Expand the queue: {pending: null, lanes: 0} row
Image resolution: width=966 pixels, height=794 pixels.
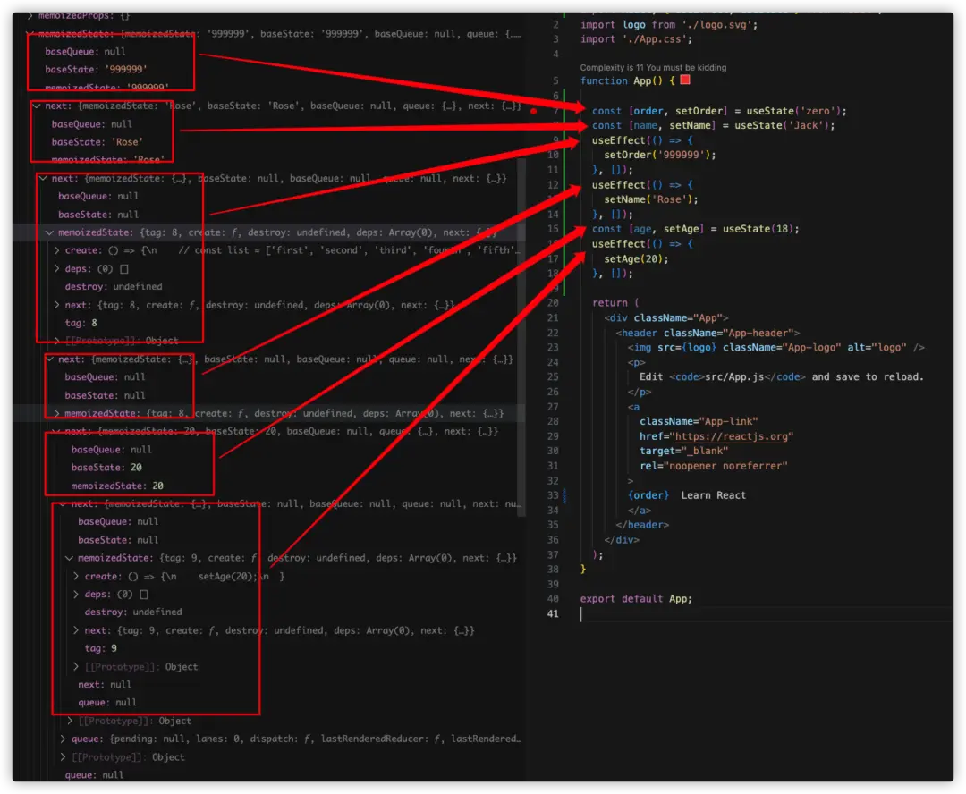click(x=63, y=739)
